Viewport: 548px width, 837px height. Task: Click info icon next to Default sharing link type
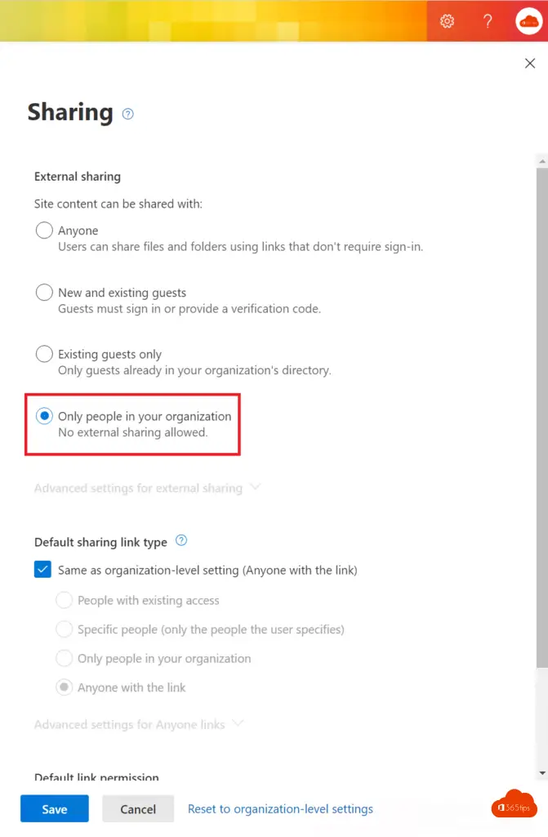181,540
